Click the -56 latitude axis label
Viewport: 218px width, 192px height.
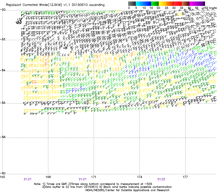pos(3,103)
